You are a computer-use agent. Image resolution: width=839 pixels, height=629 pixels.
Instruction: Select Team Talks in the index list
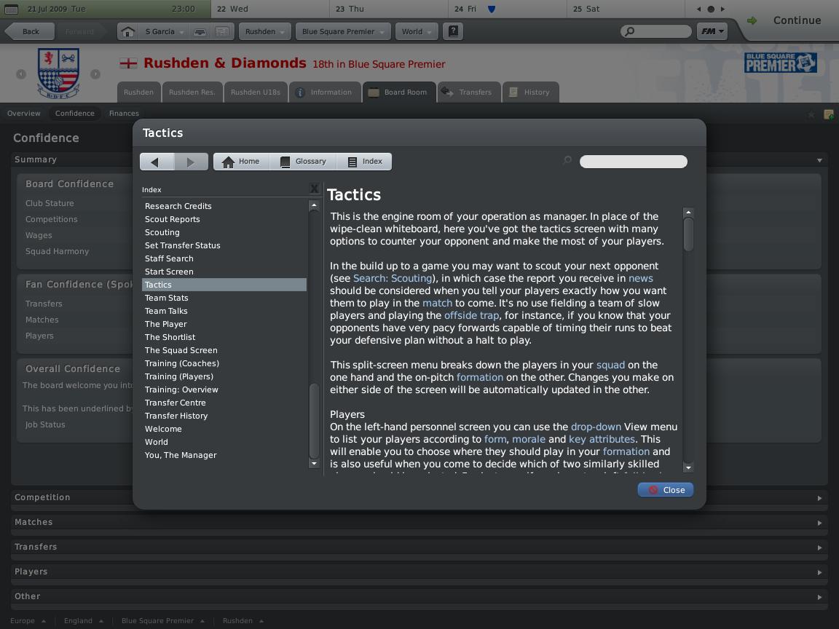(x=166, y=311)
